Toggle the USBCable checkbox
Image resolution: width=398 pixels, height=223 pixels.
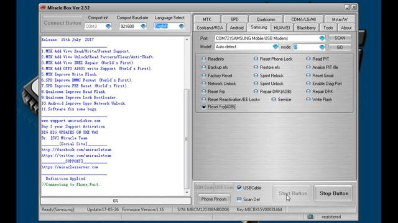click(239, 188)
